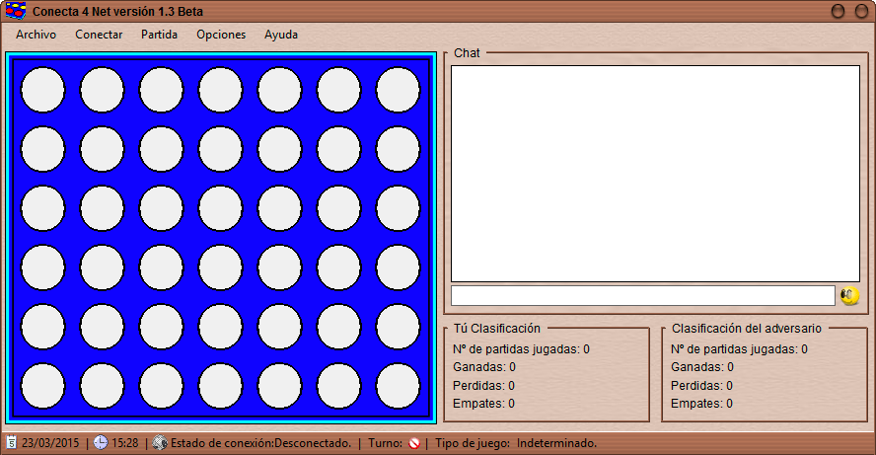Click the bottom-right slot of the board
Screen dimensions: 876x455
398,386
